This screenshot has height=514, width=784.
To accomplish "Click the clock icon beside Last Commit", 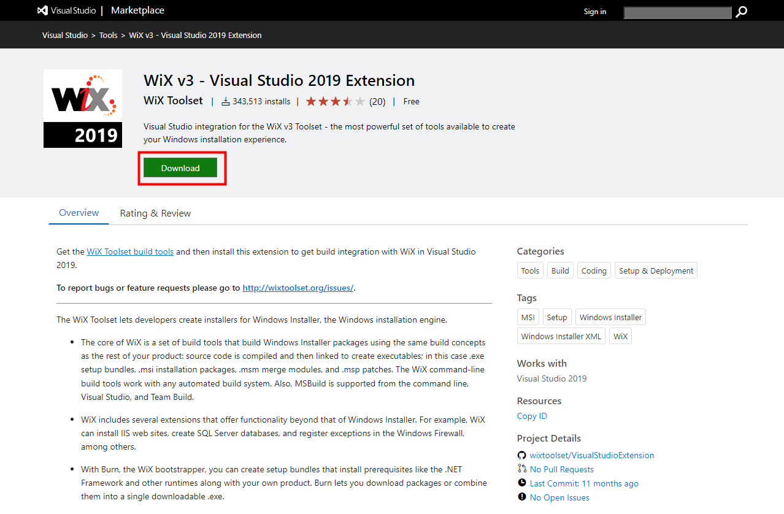I will (522, 483).
